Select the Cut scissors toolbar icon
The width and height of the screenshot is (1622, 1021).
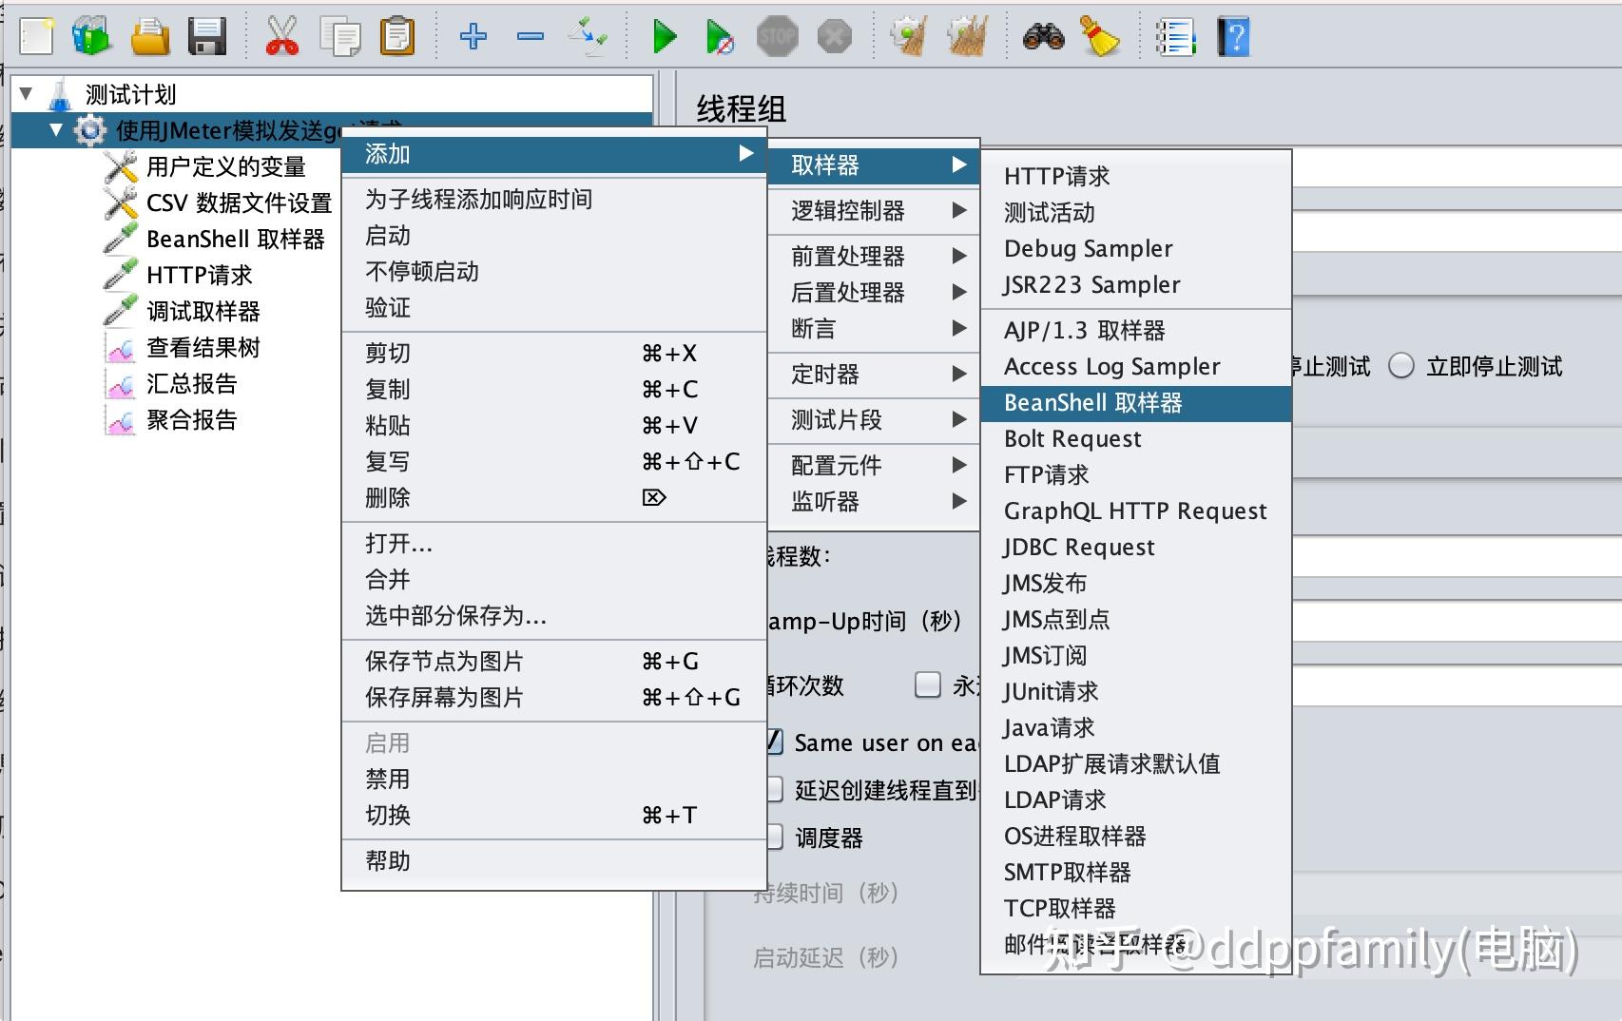click(x=283, y=36)
